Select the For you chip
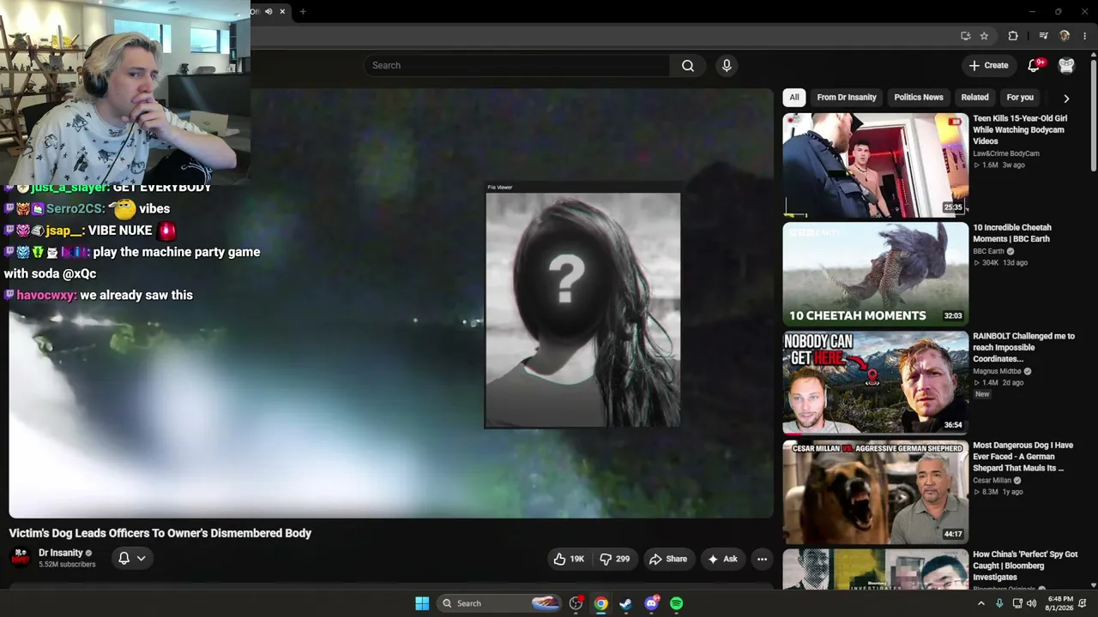1098x617 pixels. click(x=1020, y=98)
